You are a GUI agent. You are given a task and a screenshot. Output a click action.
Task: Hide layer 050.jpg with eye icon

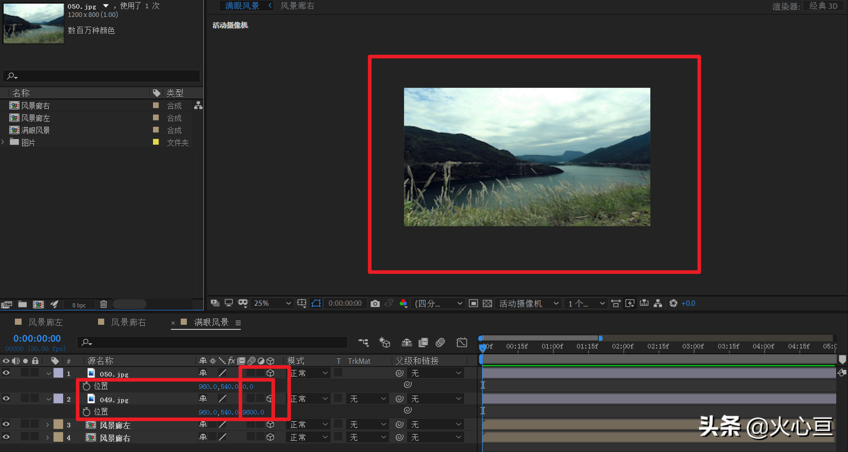point(6,373)
